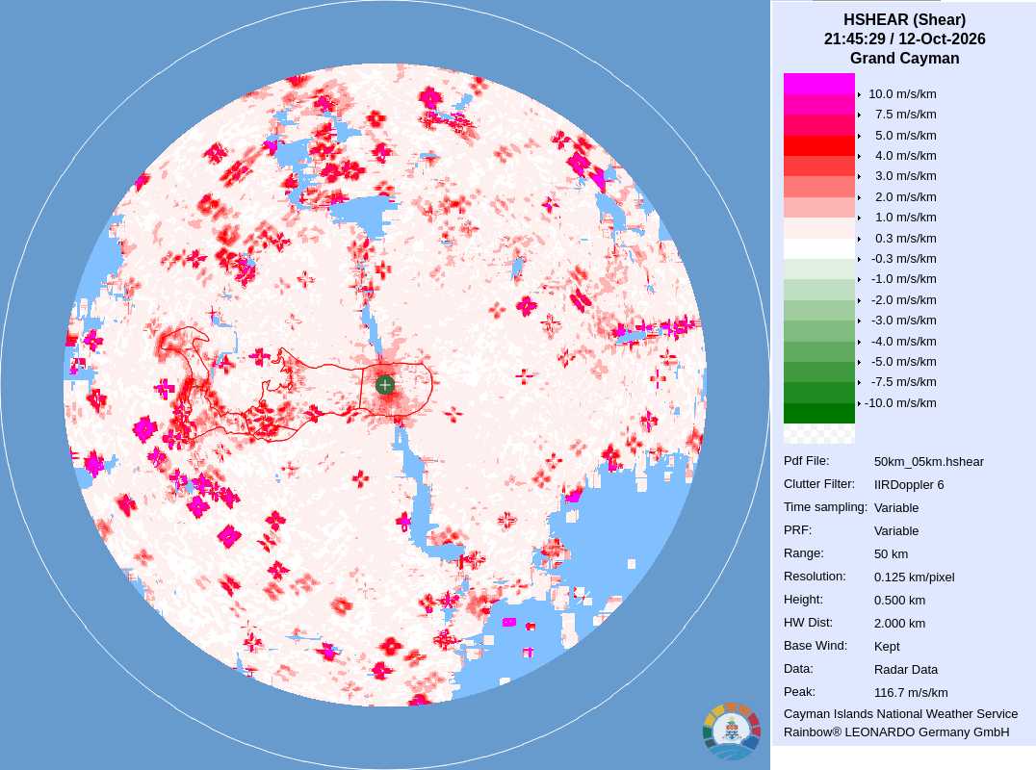
Task: Select the HW Dist value "2.000 km"
Action: 900,624
